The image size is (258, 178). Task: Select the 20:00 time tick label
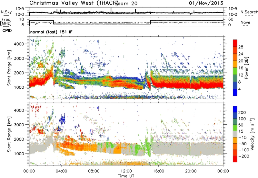point(191,171)
